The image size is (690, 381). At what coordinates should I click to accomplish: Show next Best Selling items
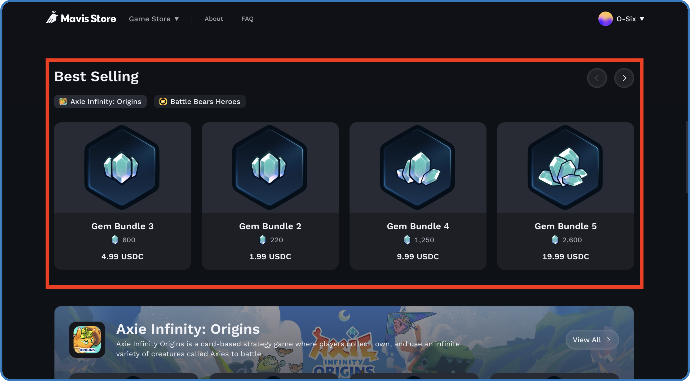(624, 78)
